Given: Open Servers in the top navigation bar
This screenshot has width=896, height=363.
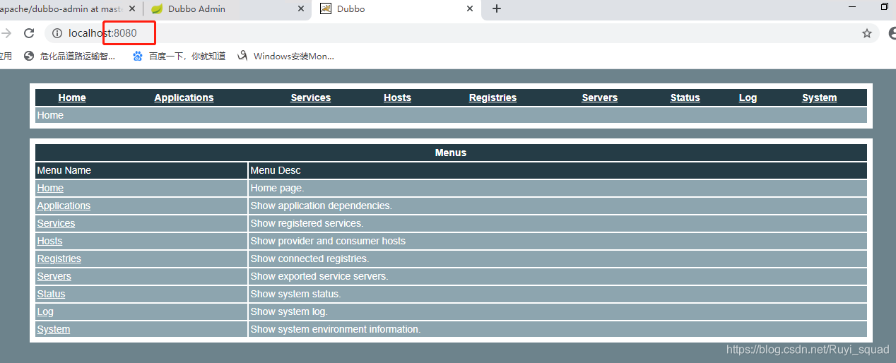Looking at the screenshot, I should 600,97.
